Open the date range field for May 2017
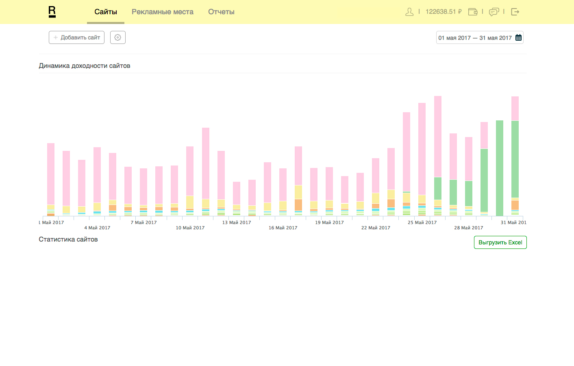The width and height of the screenshot is (574, 366). [474, 38]
